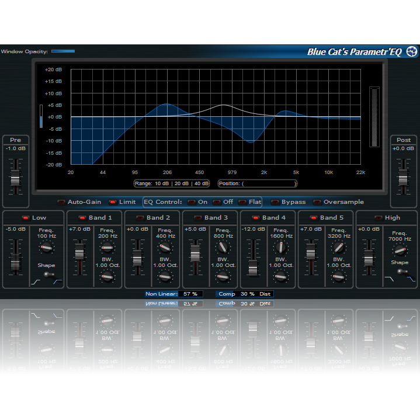Set EQ Control to Flat
The height and width of the screenshot is (420, 420).
[x=242, y=202]
